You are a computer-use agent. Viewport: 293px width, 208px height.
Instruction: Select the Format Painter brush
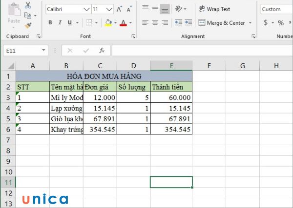click(28, 26)
